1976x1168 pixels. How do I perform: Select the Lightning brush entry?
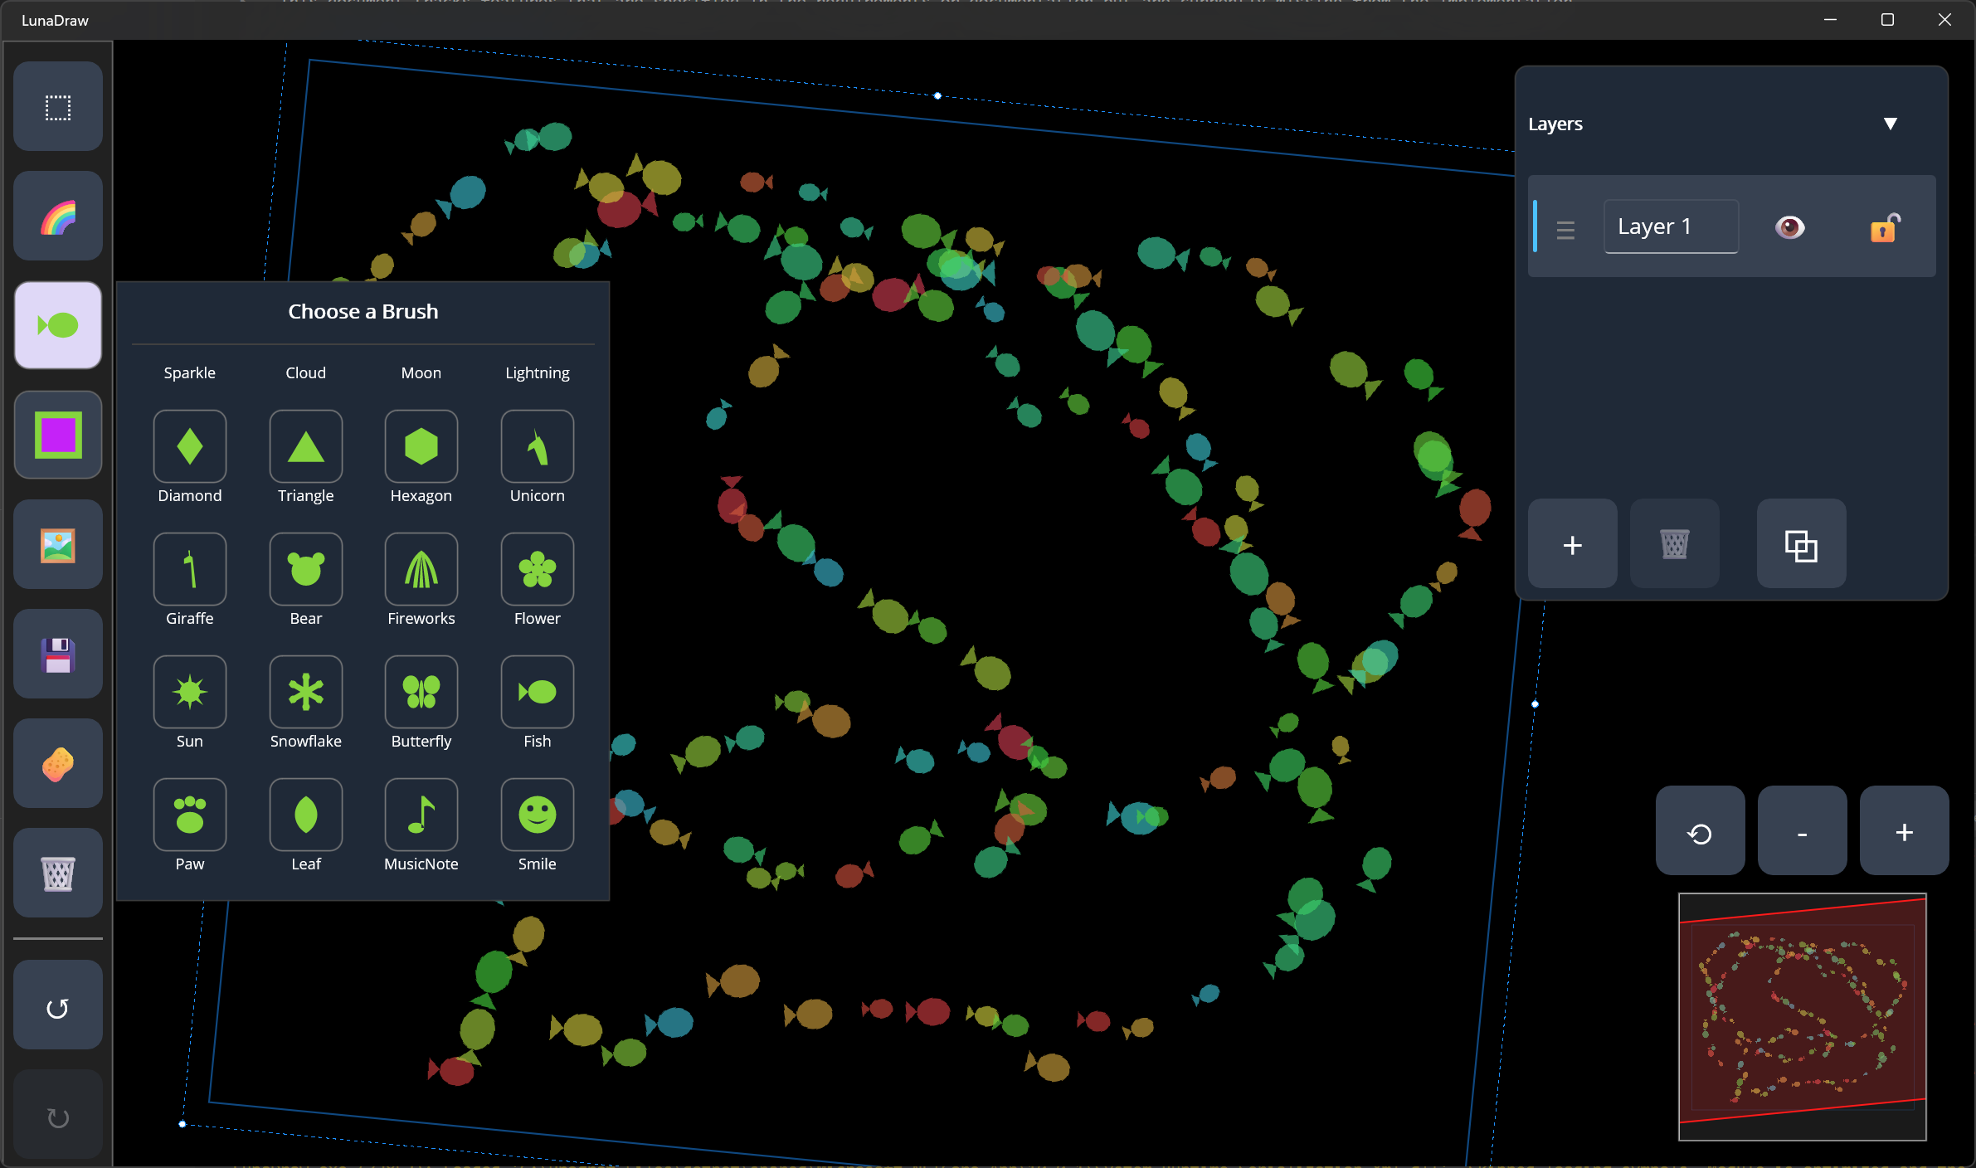537,372
